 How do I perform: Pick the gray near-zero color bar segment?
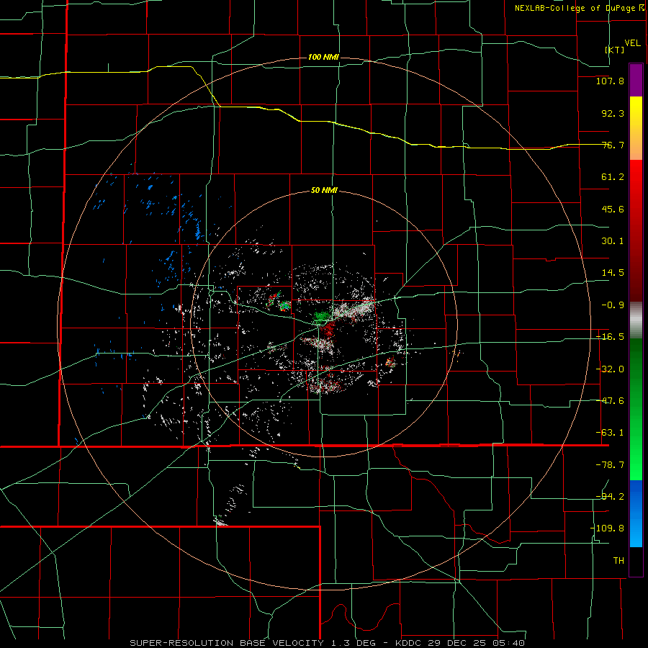[636, 320]
